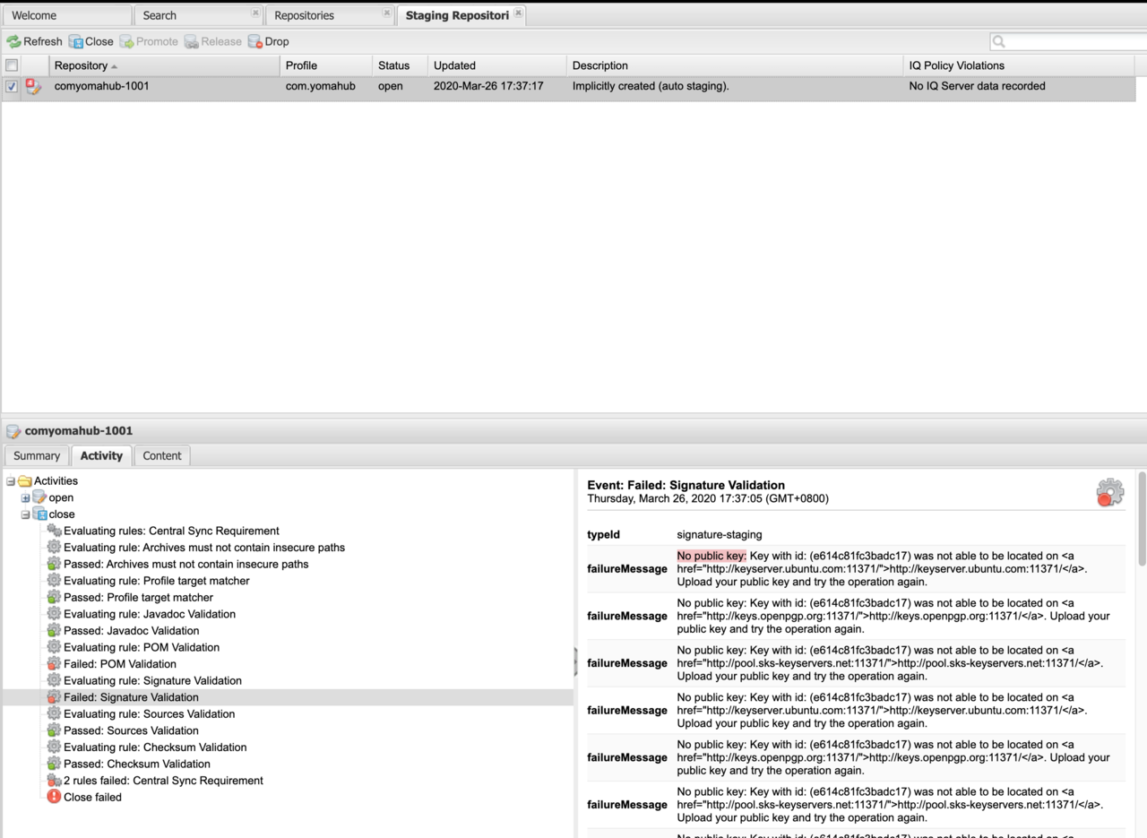Click the Close staging repository icon

76,41
